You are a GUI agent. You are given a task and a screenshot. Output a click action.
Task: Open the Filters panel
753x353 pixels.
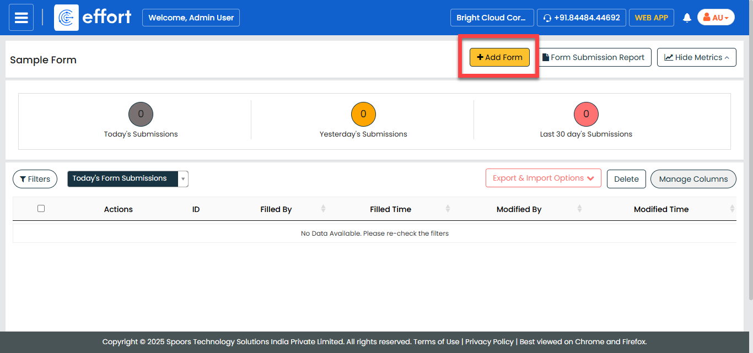coord(35,179)
